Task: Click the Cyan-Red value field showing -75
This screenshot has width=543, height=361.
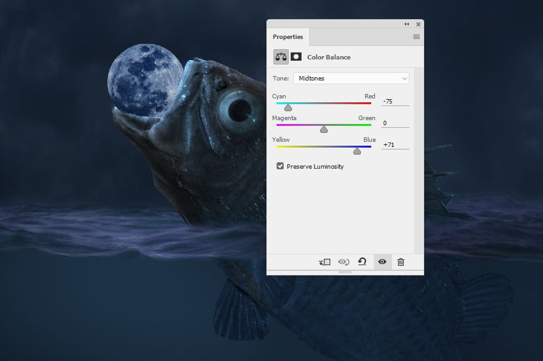Action: coord(395,101)
